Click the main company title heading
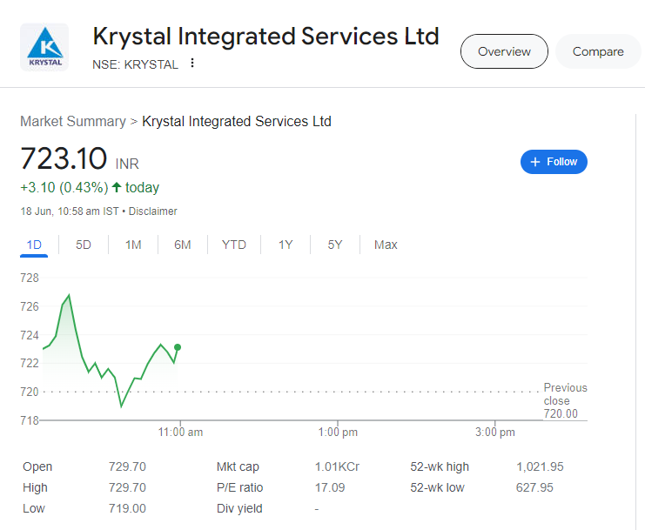The image size is (645, 530). pyautogui.click(x=265, y=37)
